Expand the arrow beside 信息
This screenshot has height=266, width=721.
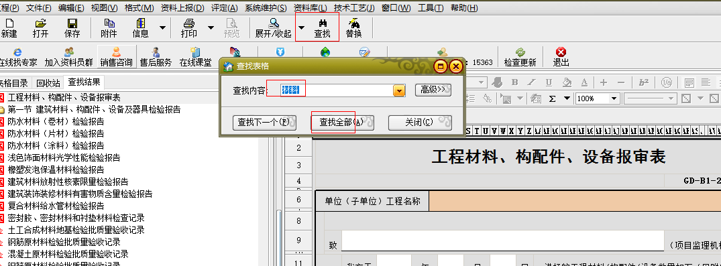tap(162, 27)
